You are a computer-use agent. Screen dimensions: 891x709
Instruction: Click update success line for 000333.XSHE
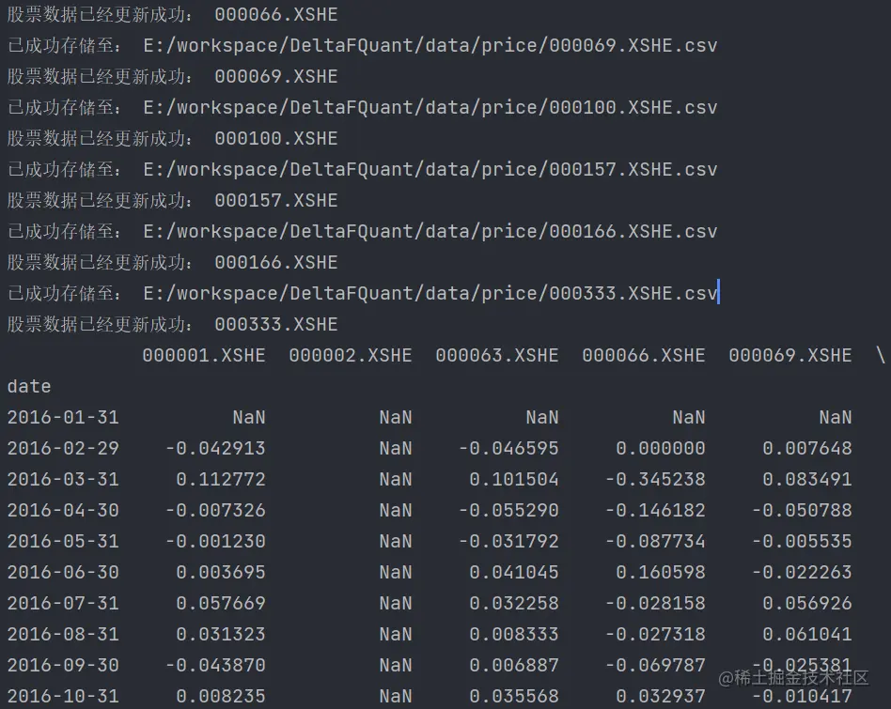point(172,324)
